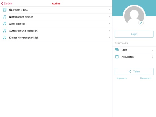Click the chevron on the Chat row
156x117 pixels.
coord(153,50)
